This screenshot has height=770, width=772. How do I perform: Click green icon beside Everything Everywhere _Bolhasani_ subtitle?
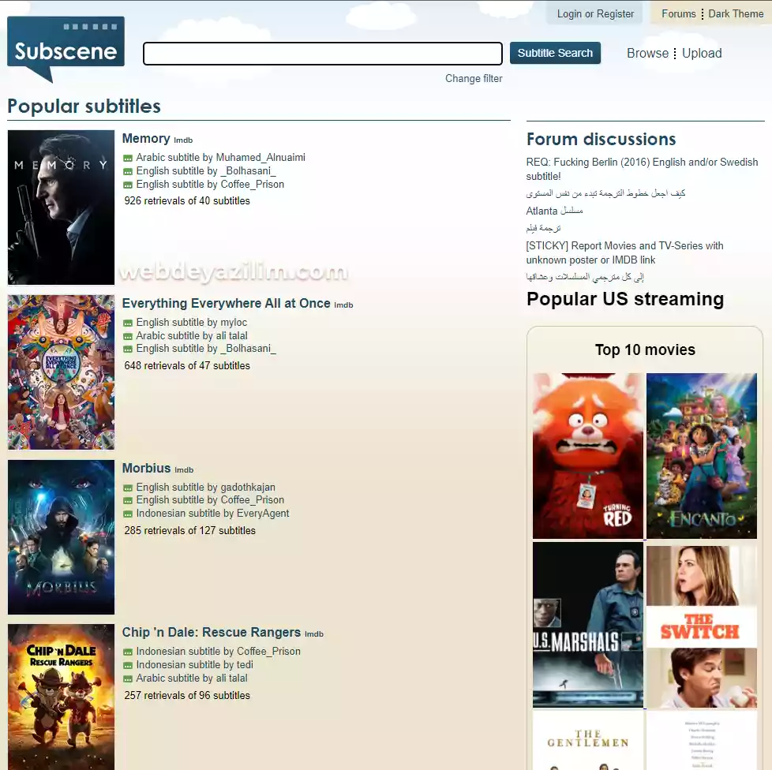(x=128, y=349)
